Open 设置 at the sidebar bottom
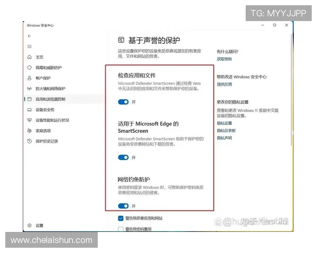Viewport: 317px width, 253px height. click(40, 226)
